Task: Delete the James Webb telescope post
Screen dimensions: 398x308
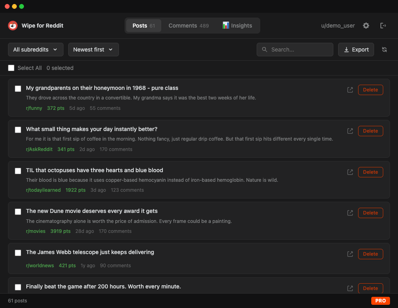Action: click(370, 254)
